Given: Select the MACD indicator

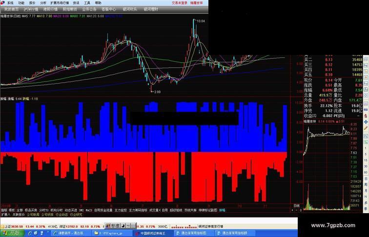Looking at the screenshot, I should [89, 210].
